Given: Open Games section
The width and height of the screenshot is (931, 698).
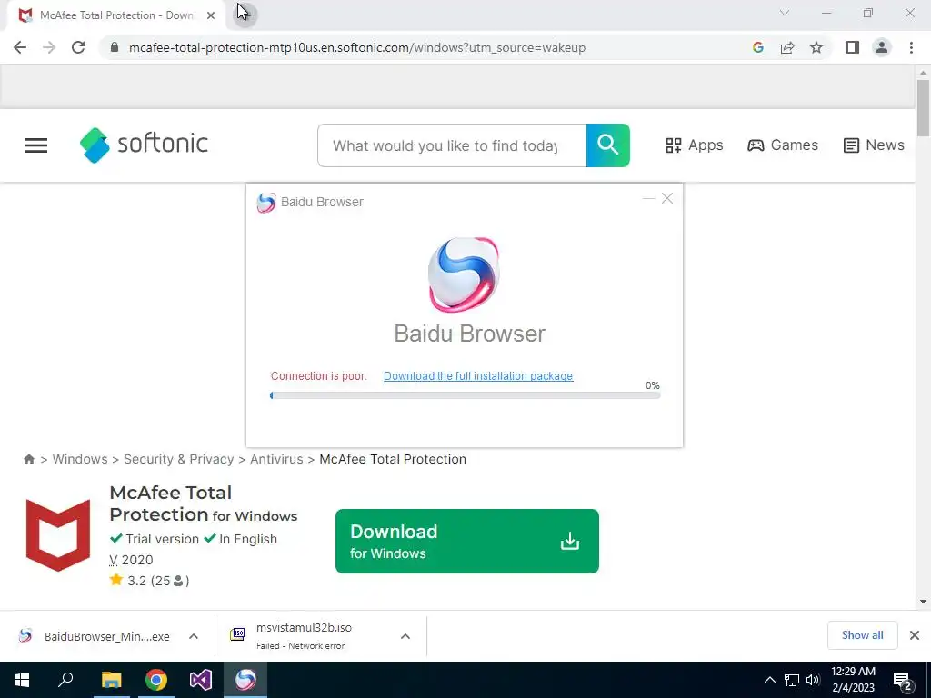Looking at the screenshot, I should pos(783,145).
